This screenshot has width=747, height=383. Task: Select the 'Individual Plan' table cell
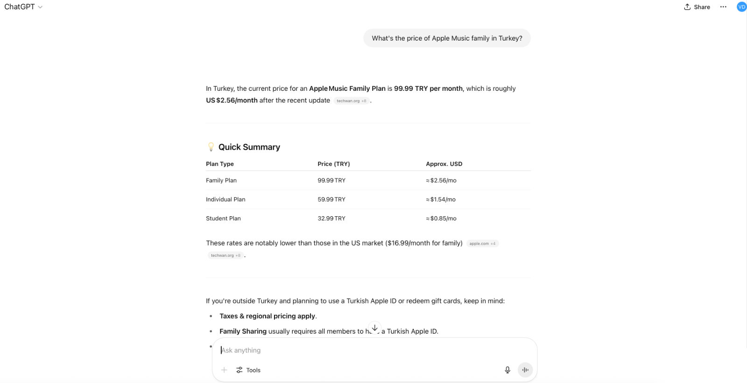click(x=226, y=199)
